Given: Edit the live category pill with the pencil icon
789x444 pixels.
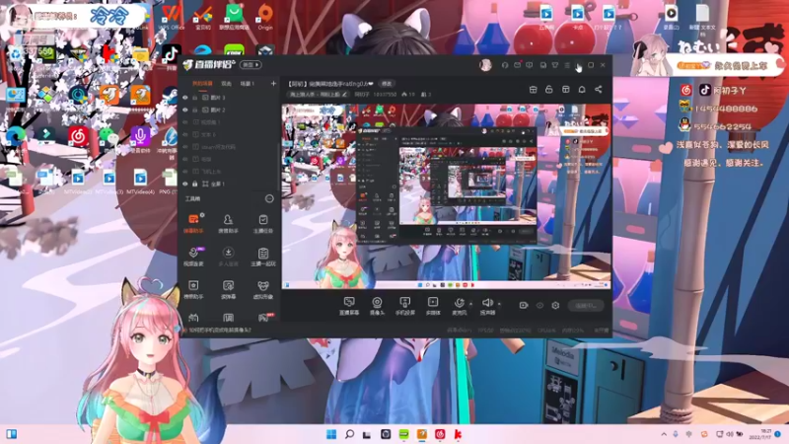Looking at the screenshot, I should 318,94.
